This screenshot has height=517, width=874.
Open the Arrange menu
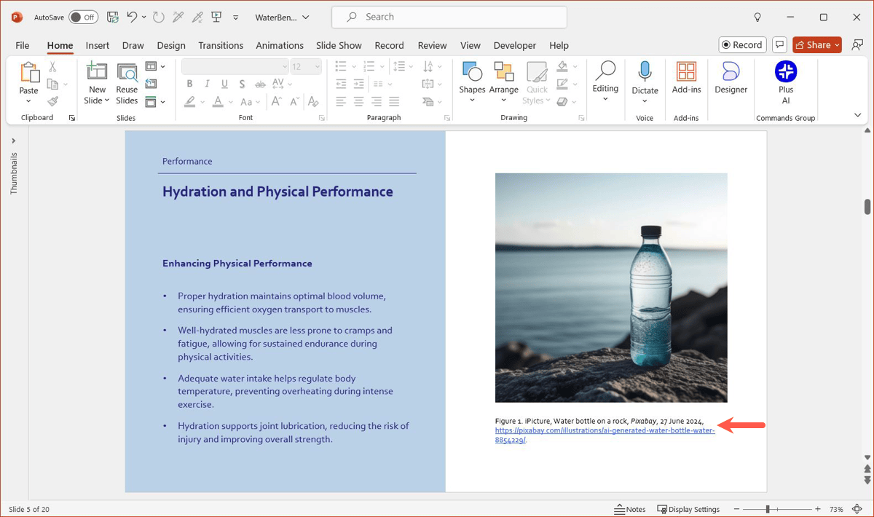pos(503,82)
